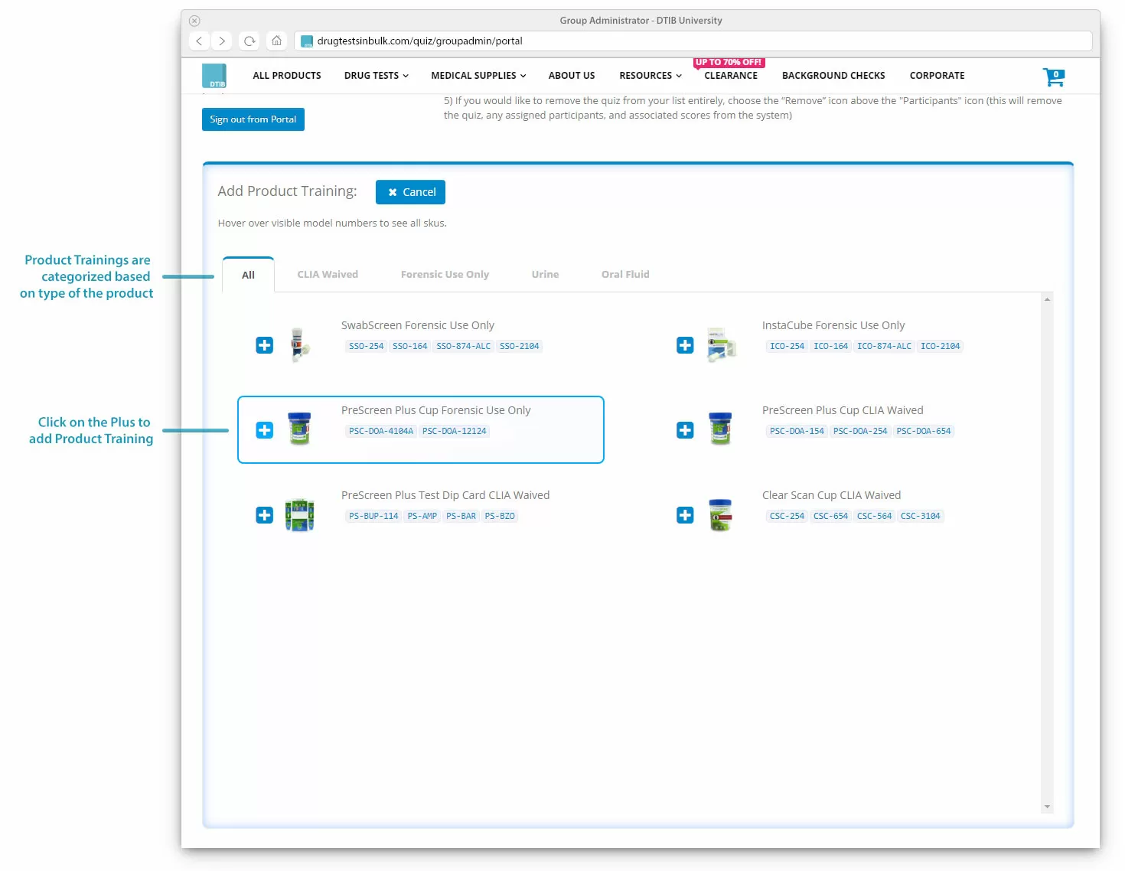Add InstaCube Forensic Use Only training
The height and width of the screenshot is (871, 1125).
(685, 345)
